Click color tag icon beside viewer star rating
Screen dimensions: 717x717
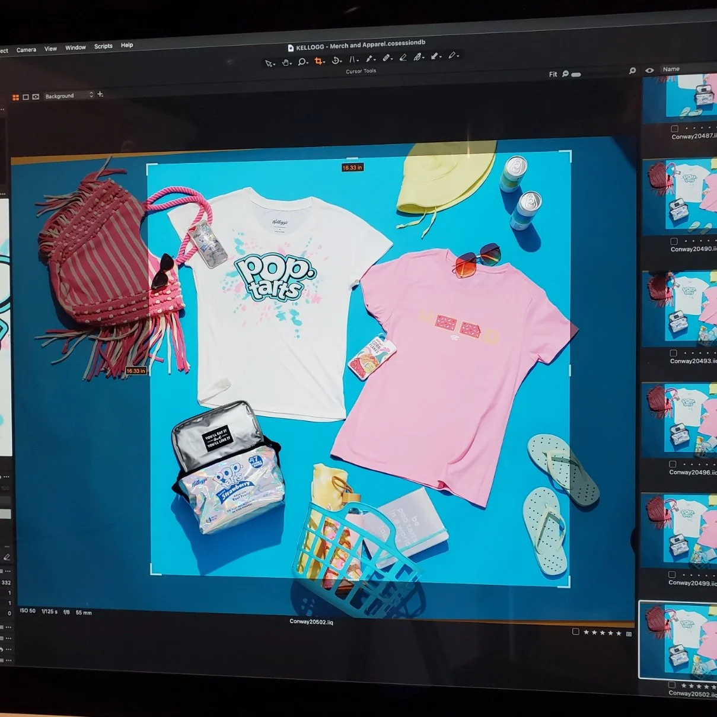(x=629, y=634)
